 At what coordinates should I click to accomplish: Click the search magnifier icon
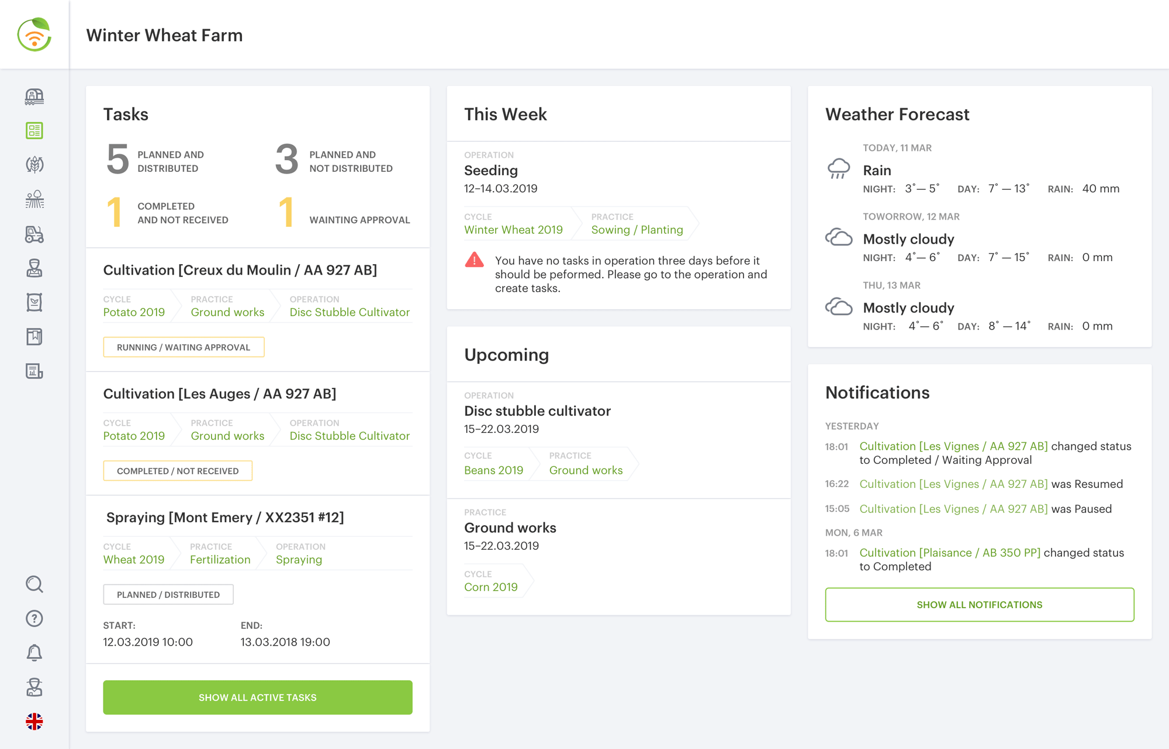[34, 584]
